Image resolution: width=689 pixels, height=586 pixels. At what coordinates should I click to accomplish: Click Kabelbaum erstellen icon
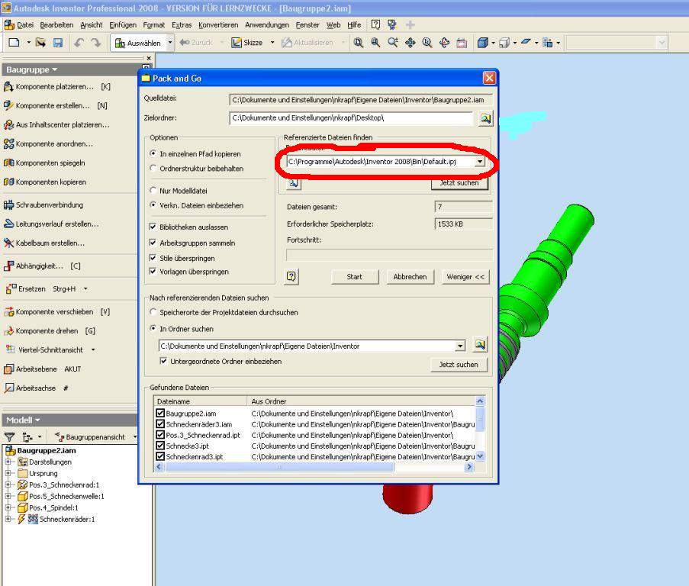tap(8, 243)
